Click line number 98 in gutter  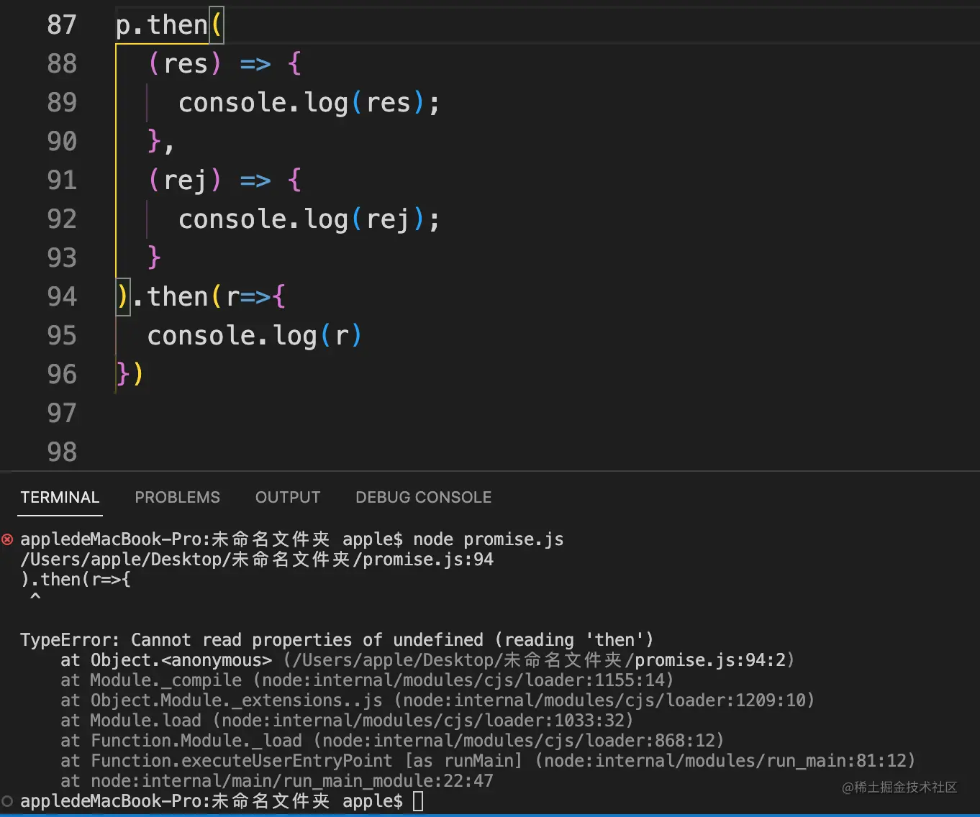pyautogui.click(x=62, y=452)
